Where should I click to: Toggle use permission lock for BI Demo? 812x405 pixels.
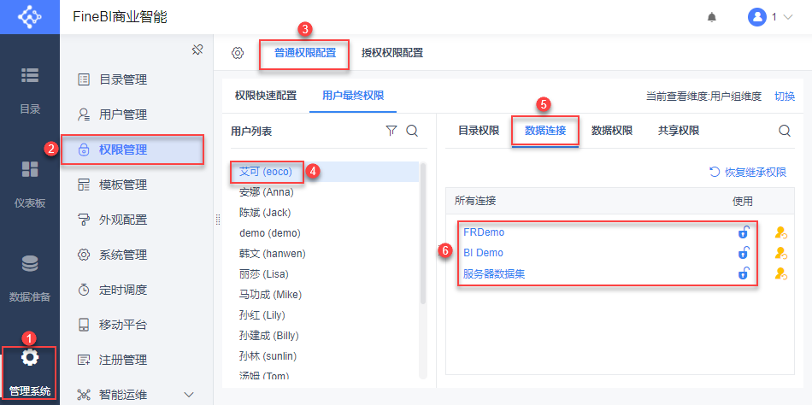click(x=744, y=253)
